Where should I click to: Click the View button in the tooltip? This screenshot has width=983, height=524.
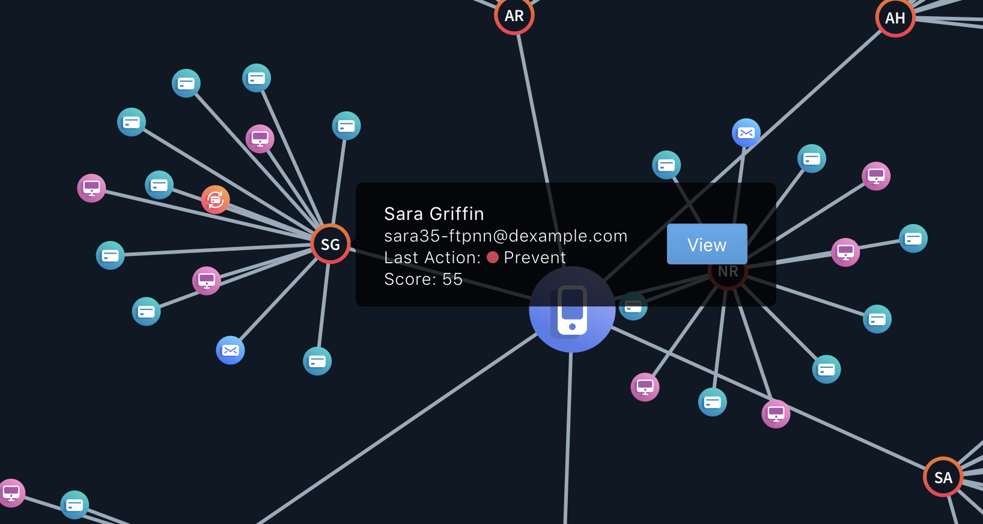coord(707,244)
